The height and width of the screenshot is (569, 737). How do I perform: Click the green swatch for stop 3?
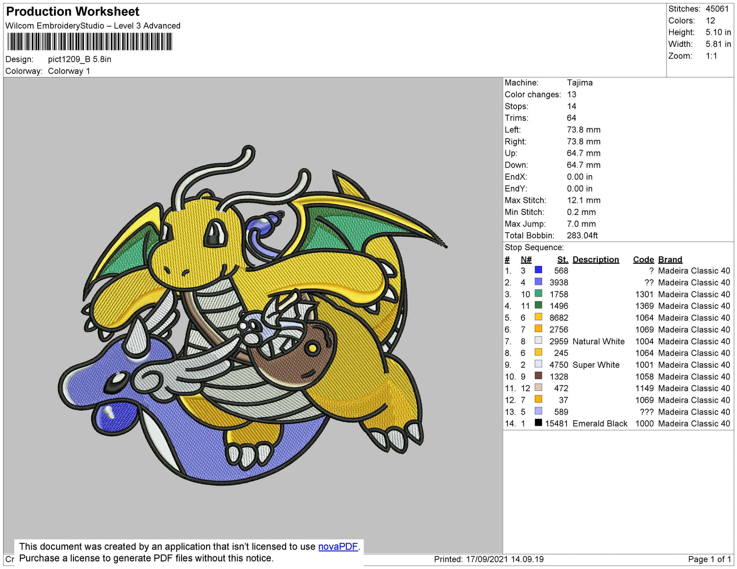click(x=539, y=294)
